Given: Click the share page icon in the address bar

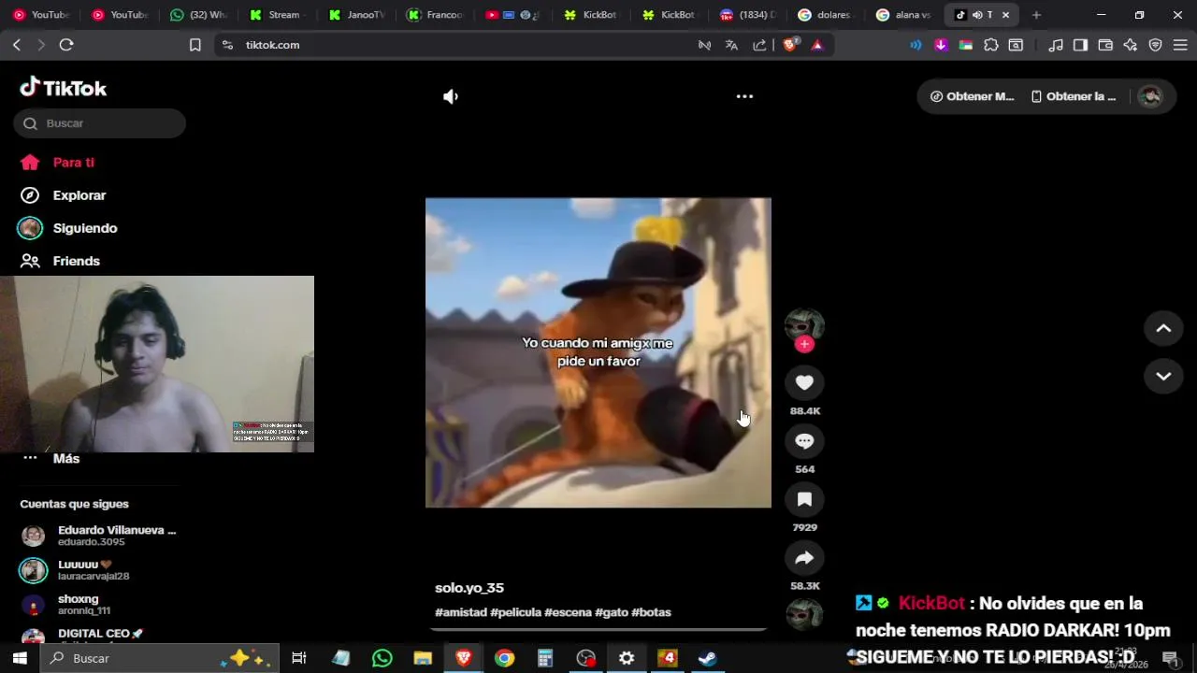Looking at the screenshot, I should tap(759, 45).
